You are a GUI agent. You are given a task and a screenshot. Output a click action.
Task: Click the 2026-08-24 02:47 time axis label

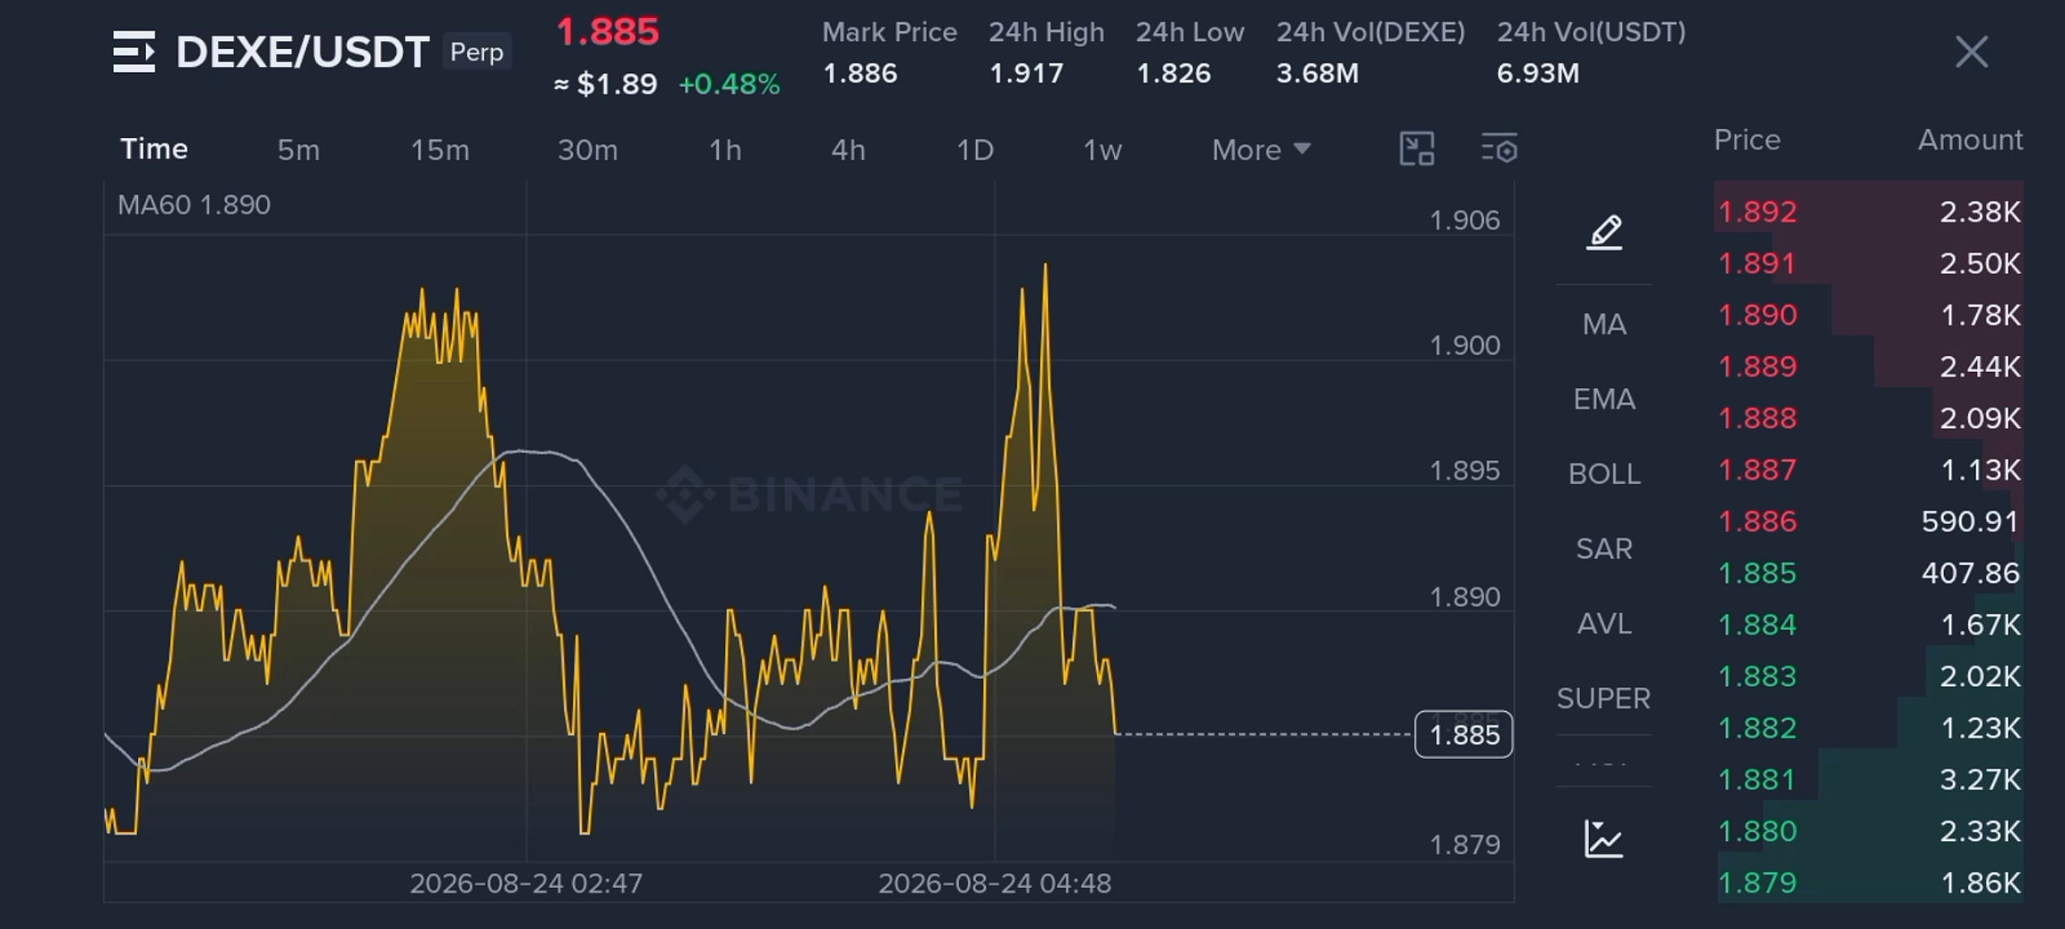(x=526, y=884)
